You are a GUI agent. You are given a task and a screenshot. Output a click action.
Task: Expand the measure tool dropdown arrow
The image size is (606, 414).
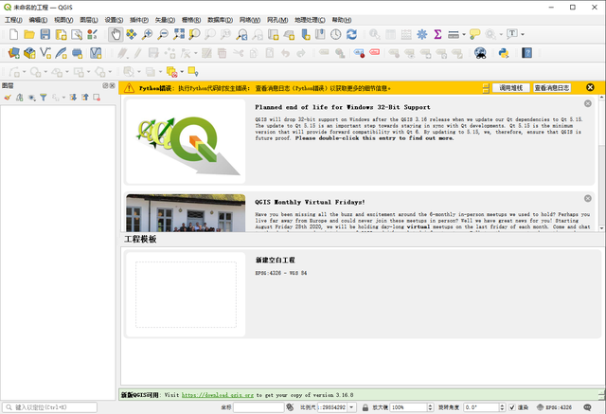[464, 34]
